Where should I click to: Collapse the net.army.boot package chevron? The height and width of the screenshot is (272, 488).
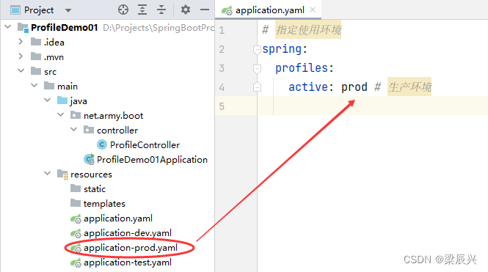pyautogui.click(x=61, y=114)
